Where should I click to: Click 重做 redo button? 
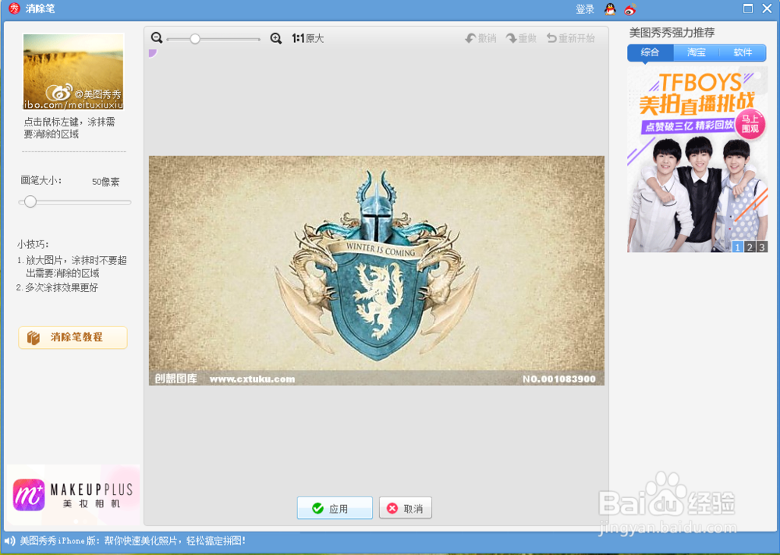tap(521, 38)
